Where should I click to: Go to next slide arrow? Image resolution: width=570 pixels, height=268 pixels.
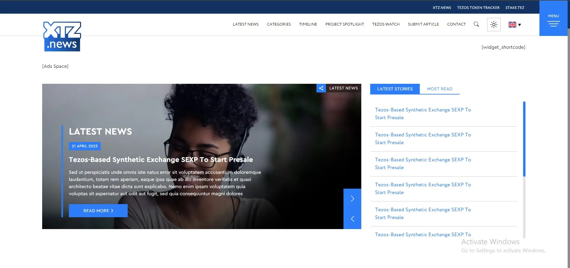(352, 199)
